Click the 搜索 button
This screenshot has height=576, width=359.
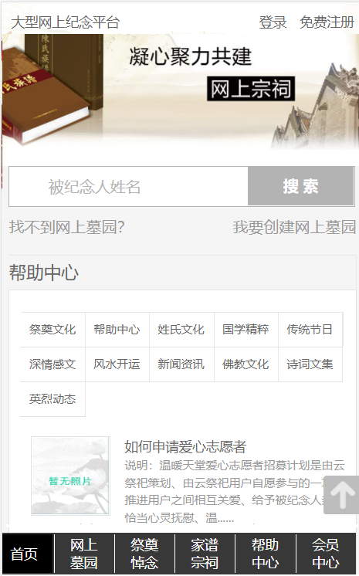[x=300, y=186]
